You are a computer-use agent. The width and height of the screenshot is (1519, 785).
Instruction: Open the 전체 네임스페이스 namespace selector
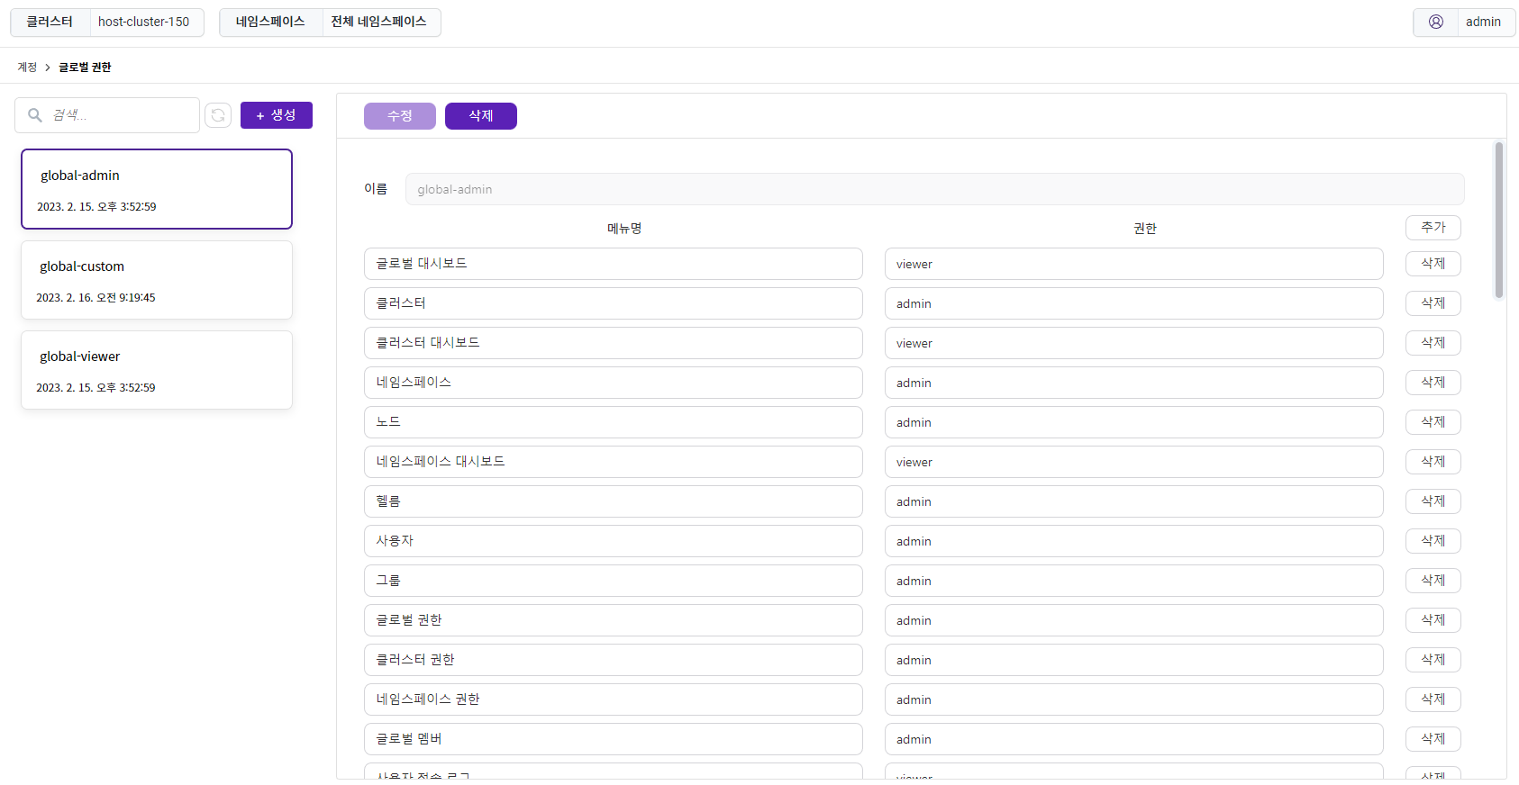click(381, 22)
